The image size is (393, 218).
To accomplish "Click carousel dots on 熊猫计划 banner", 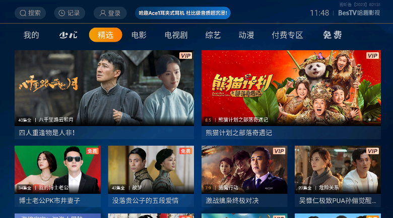I will 369,120.
